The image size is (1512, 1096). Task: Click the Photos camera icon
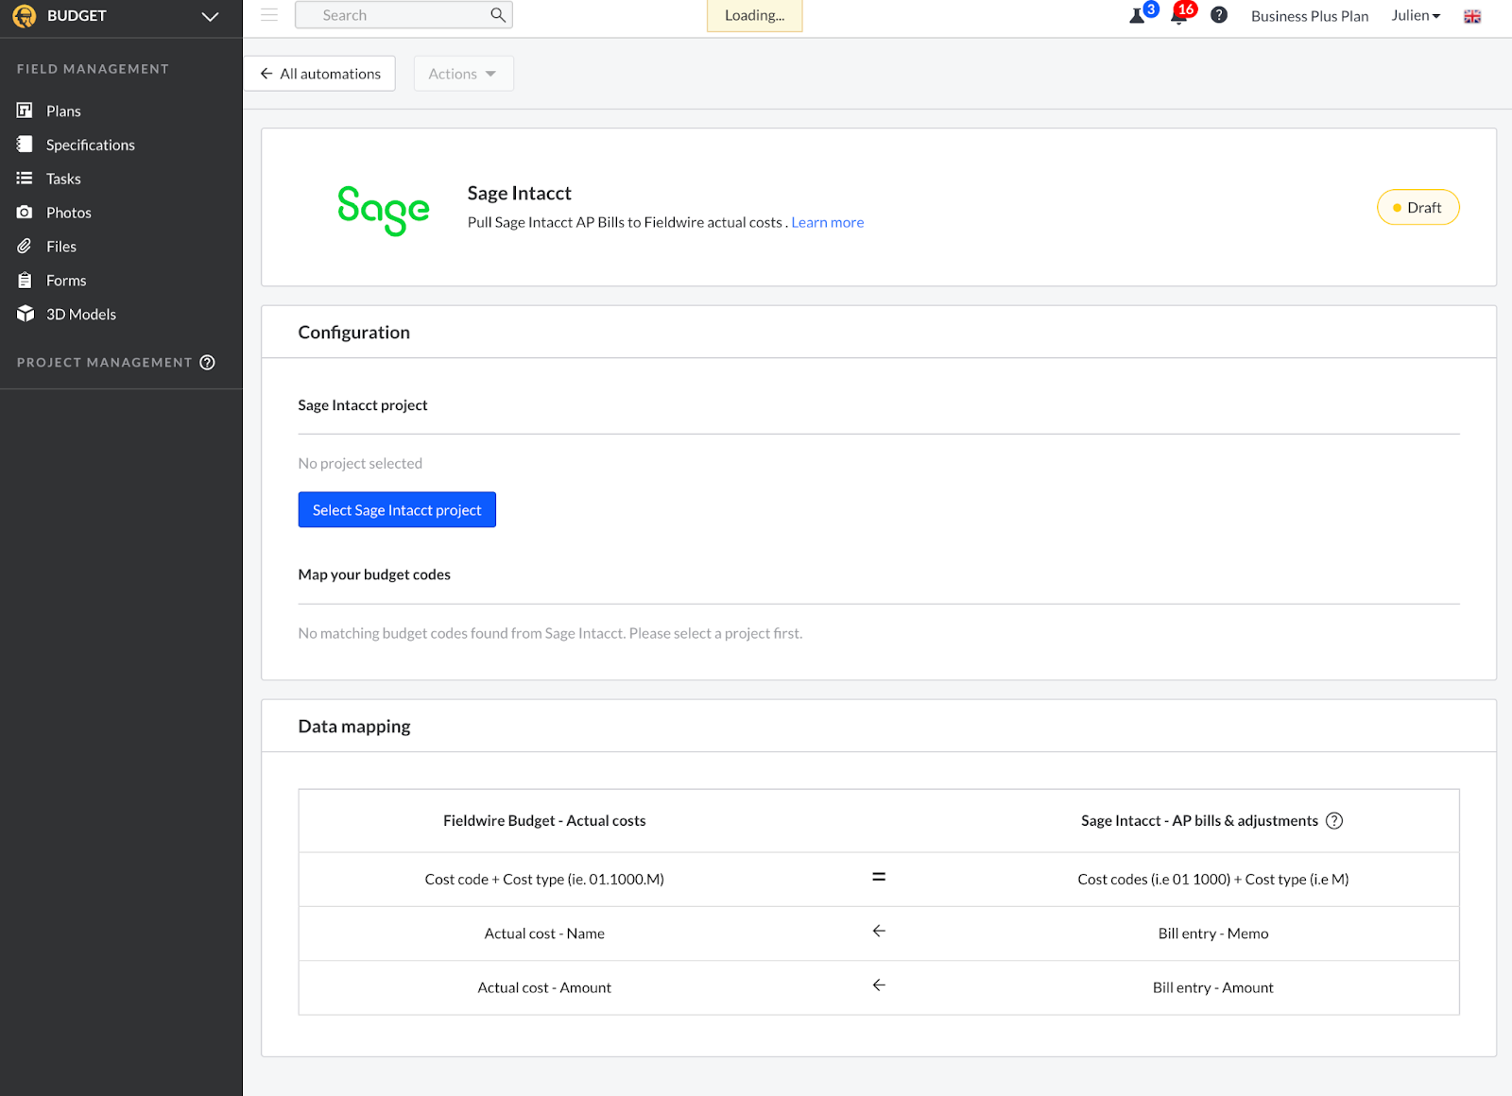click(x=25, y=213)
